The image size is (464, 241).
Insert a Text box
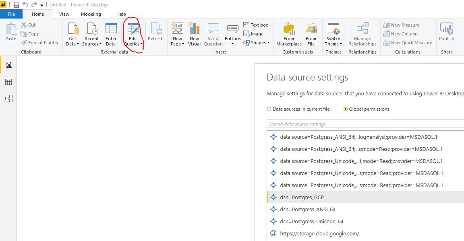[256, 25]
